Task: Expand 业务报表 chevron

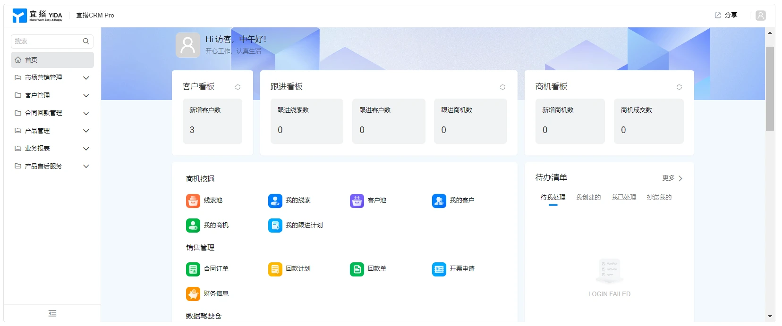Action: click(x=86, y=149)
